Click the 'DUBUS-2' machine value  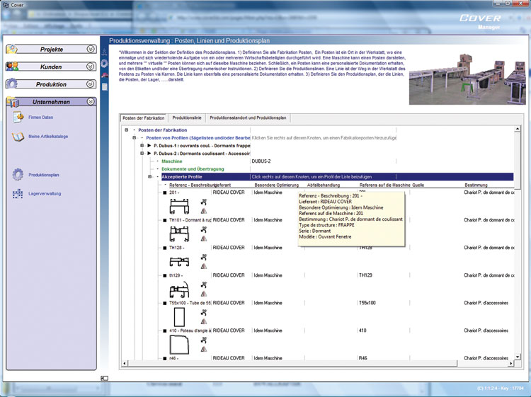click(261, 161)
